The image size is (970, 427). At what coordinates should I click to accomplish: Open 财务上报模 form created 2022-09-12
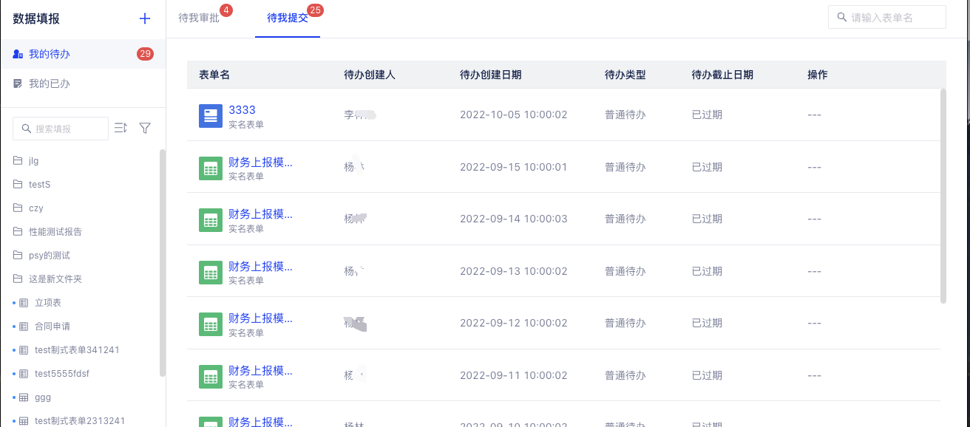point(260,318)
